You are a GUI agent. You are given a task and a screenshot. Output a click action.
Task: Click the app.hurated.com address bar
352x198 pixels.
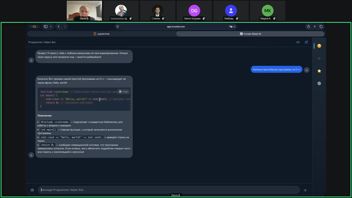click(x=176, y=27)
